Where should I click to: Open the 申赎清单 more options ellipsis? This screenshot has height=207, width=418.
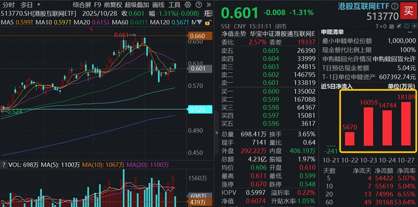point(410,32)
